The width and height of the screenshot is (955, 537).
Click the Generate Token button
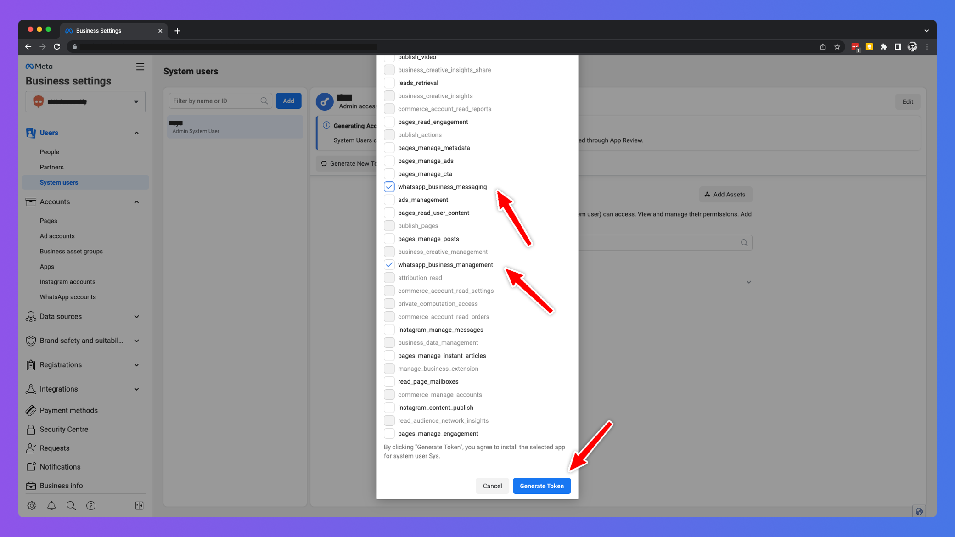click(x=542, y=486)
